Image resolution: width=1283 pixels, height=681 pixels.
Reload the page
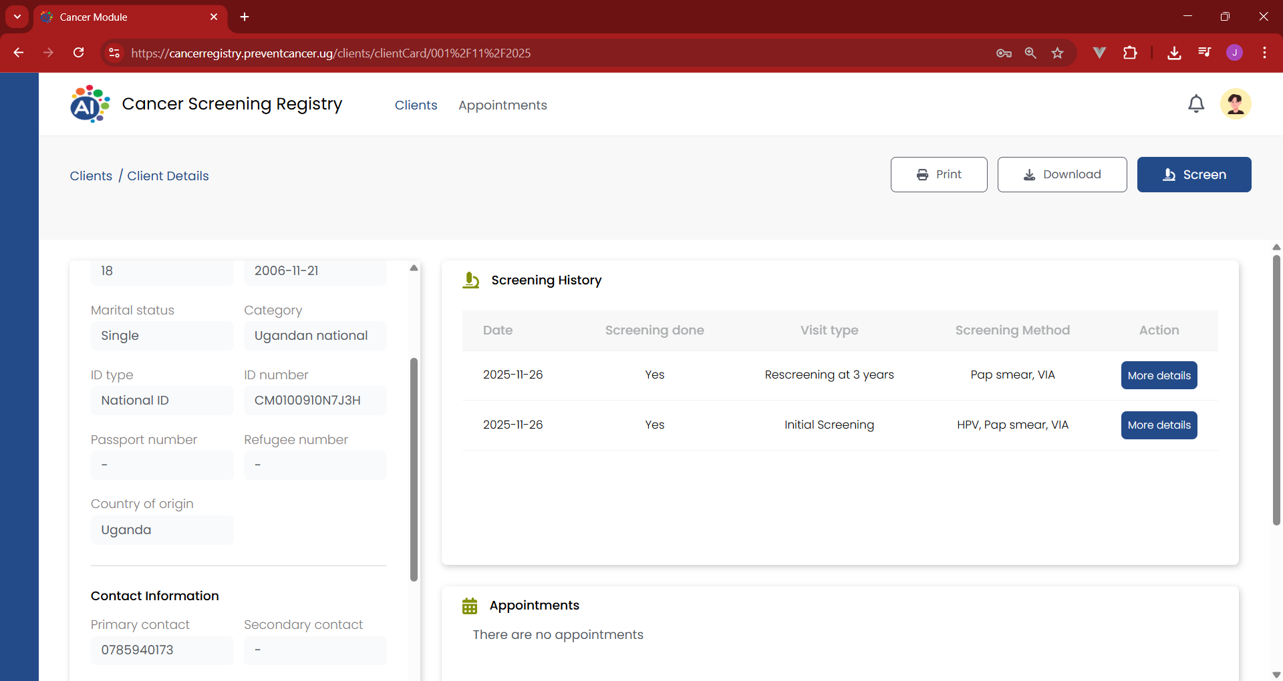[79, 53]
